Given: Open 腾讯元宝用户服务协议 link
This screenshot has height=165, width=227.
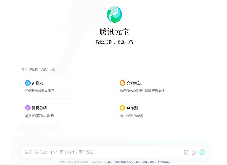Looking at the screenshot, I should 120,162.
